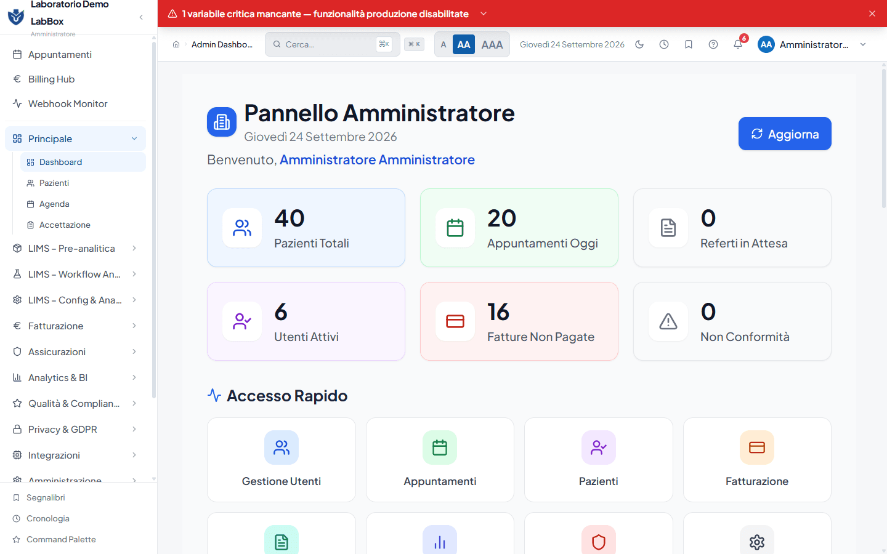This screenshot has height=554, width=887.
Task: Expand the Assicurazioni sidebar section
Action: click(75, 351)
